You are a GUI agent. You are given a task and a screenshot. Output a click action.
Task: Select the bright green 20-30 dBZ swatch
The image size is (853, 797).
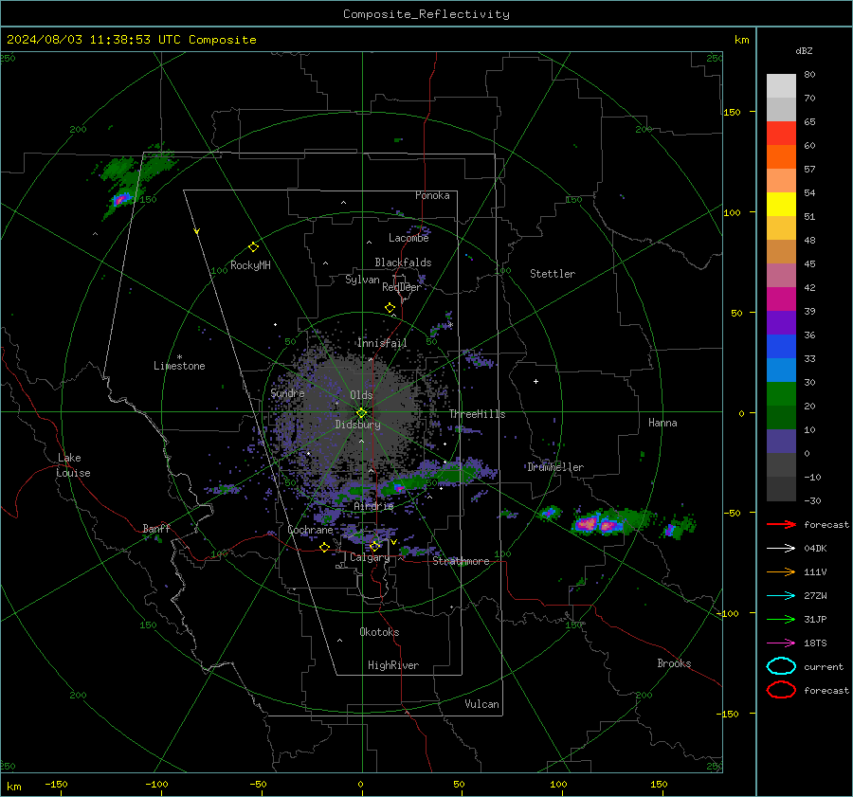click(781, 393)
